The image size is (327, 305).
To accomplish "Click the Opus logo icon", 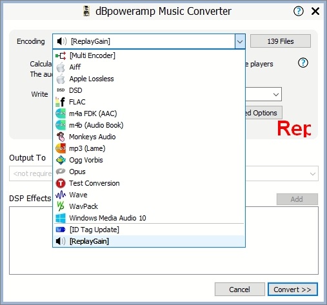I will [x=61, y=172].
